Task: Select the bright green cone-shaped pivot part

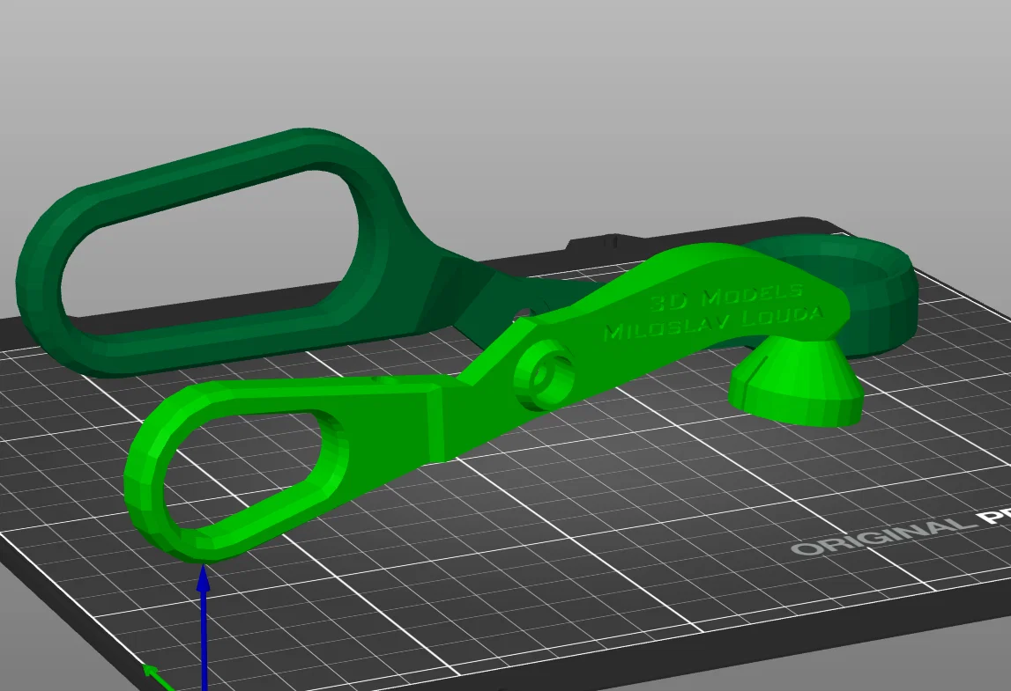Action: click(795, 381)
